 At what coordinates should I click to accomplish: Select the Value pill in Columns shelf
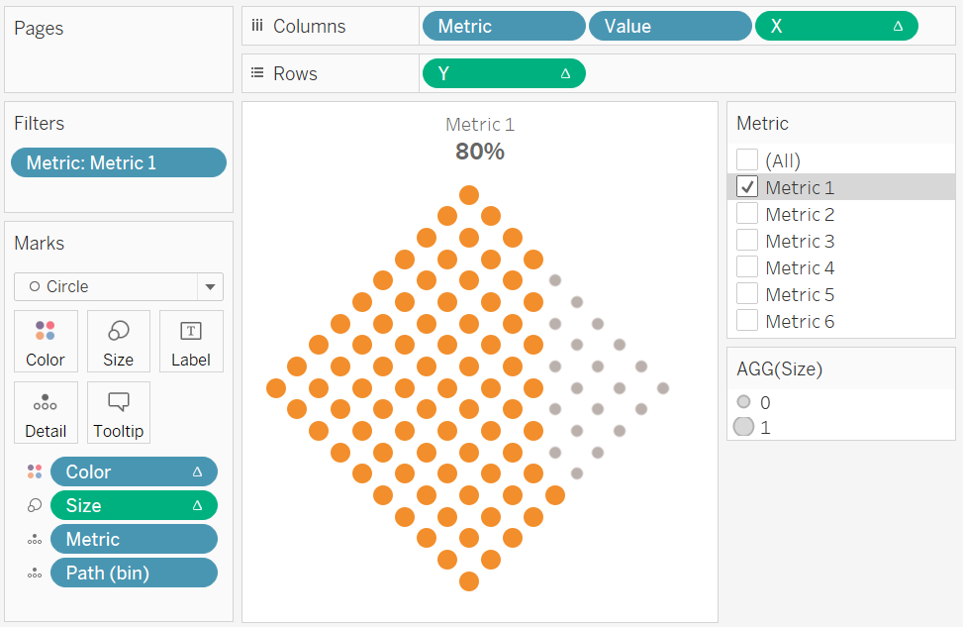(x=670, y=26)
